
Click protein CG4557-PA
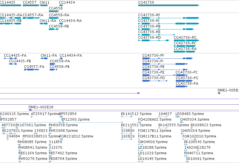pos(31,70)
